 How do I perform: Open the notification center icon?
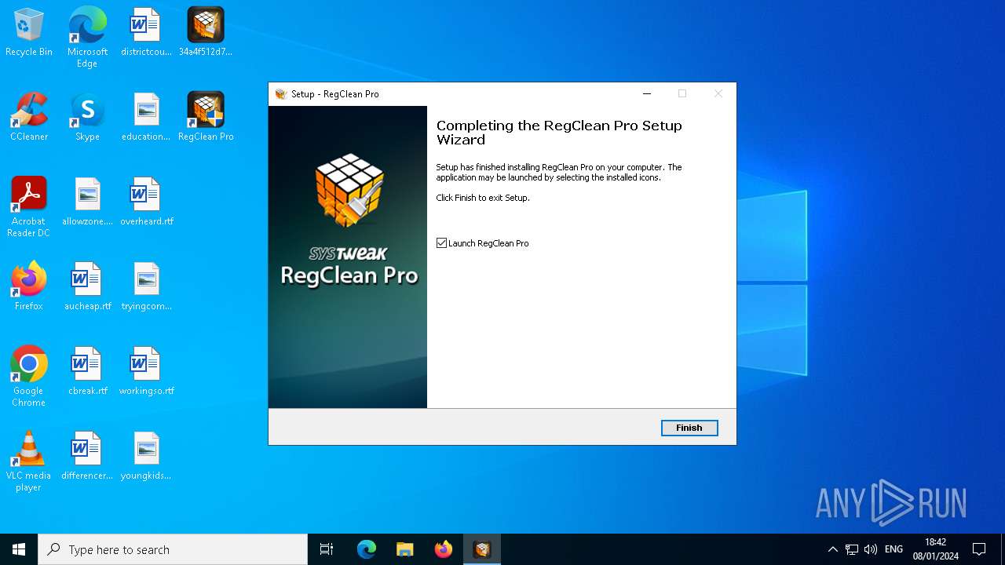click(x=979, y=549)
